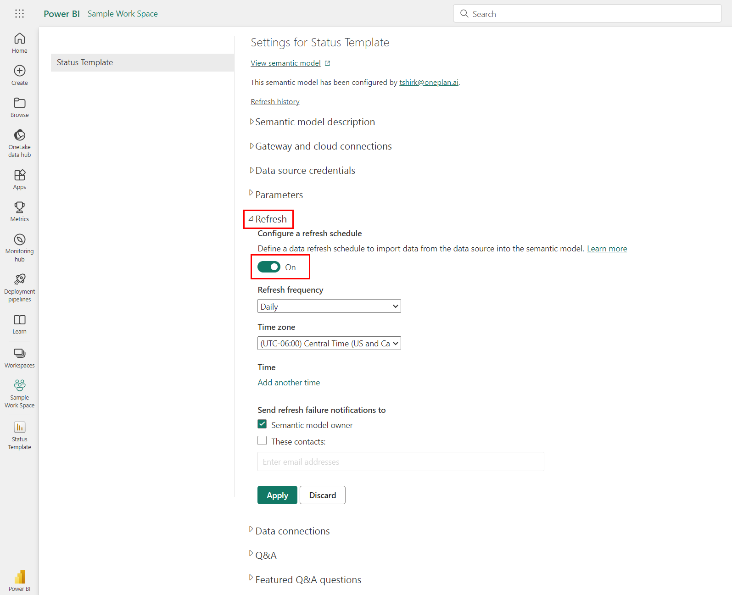Click the Learn more link
Screen dimensions: 732x595
tap(607, 249)
